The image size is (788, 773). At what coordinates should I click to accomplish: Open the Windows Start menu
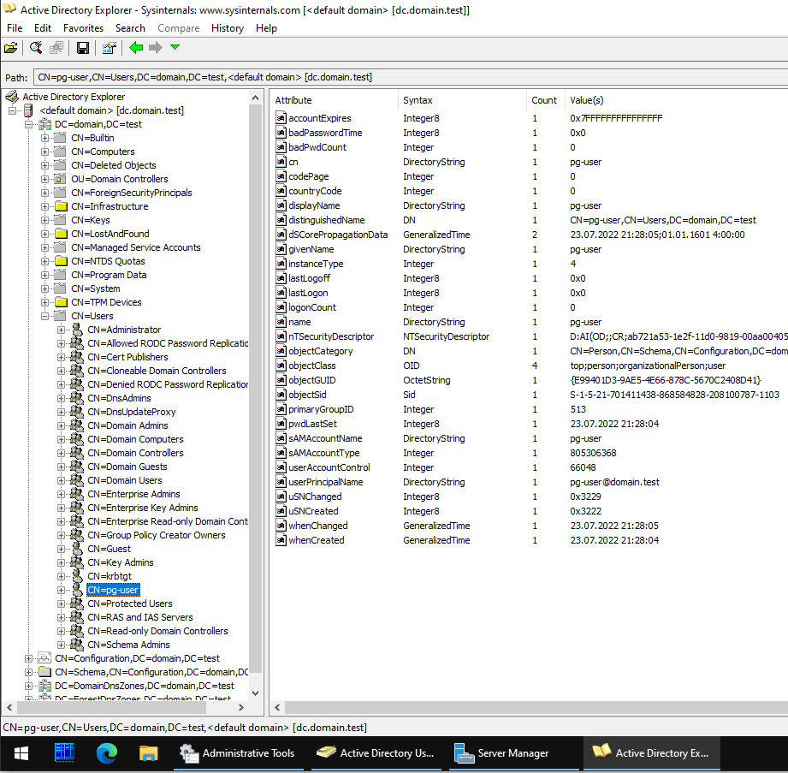(21, 752)
